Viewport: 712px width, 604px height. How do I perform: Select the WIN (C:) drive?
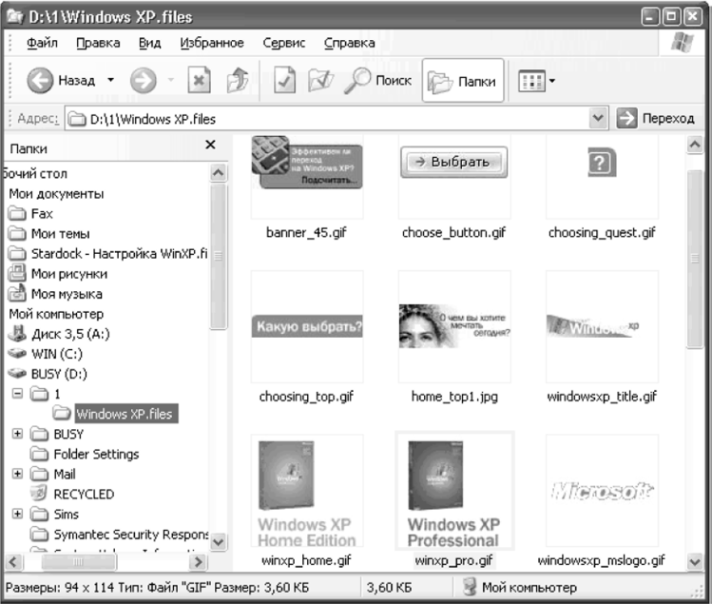pyautogui.click(x=45, y=354)
